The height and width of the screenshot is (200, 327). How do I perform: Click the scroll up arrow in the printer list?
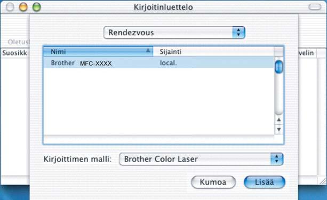(x=278, y=119)
